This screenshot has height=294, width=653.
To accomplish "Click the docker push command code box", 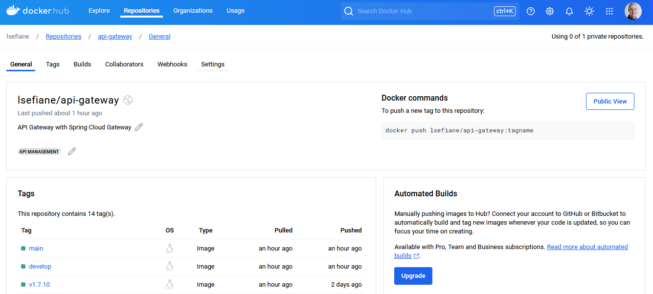I will point(508,131).
